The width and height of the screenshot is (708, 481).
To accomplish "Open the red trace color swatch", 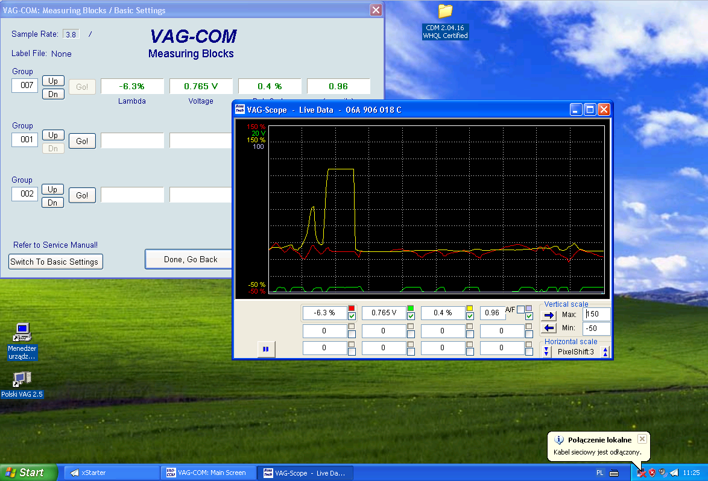I will click(352, 308).
